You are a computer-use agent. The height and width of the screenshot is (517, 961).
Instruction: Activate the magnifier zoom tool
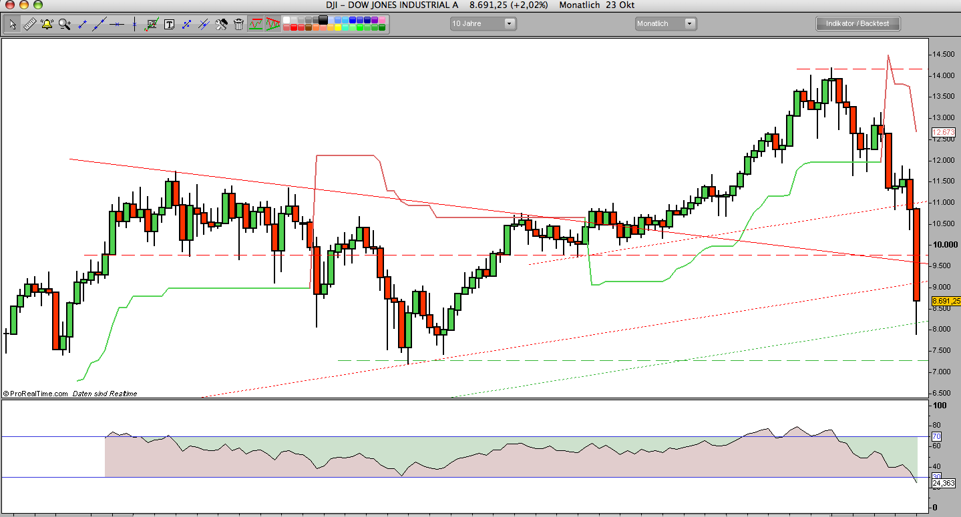coord(65,25)
